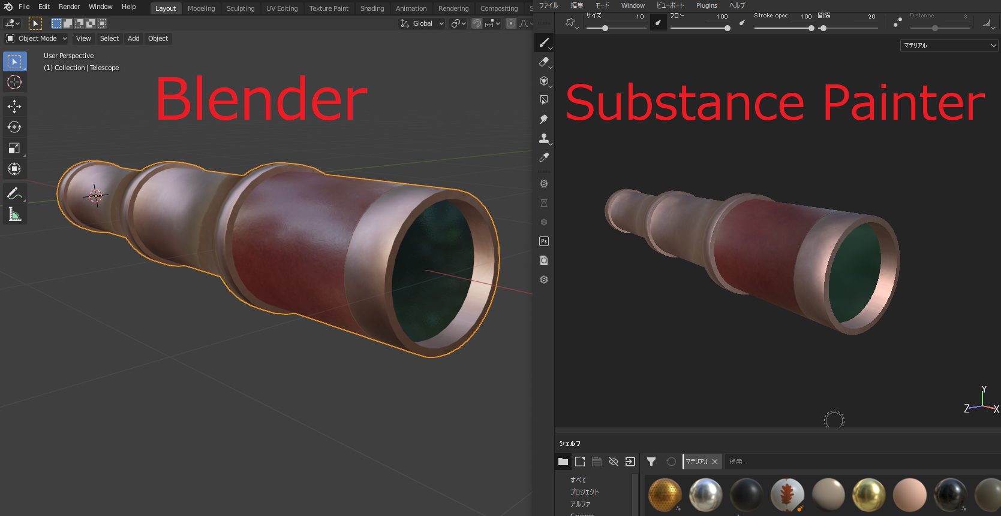
Task: Toggle size pen pressure button
Action: [658, 23]
